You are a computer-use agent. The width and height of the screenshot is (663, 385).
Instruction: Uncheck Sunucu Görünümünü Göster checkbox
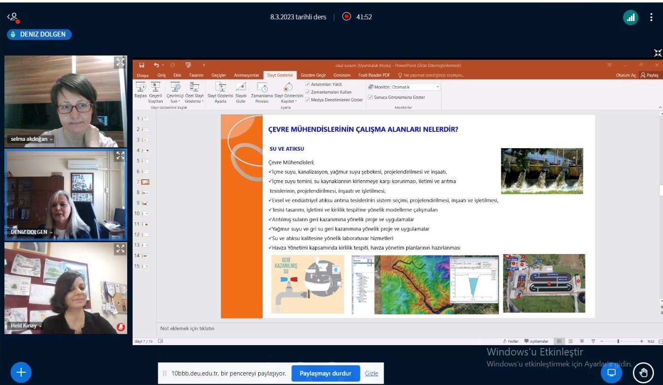coord(371,97)
